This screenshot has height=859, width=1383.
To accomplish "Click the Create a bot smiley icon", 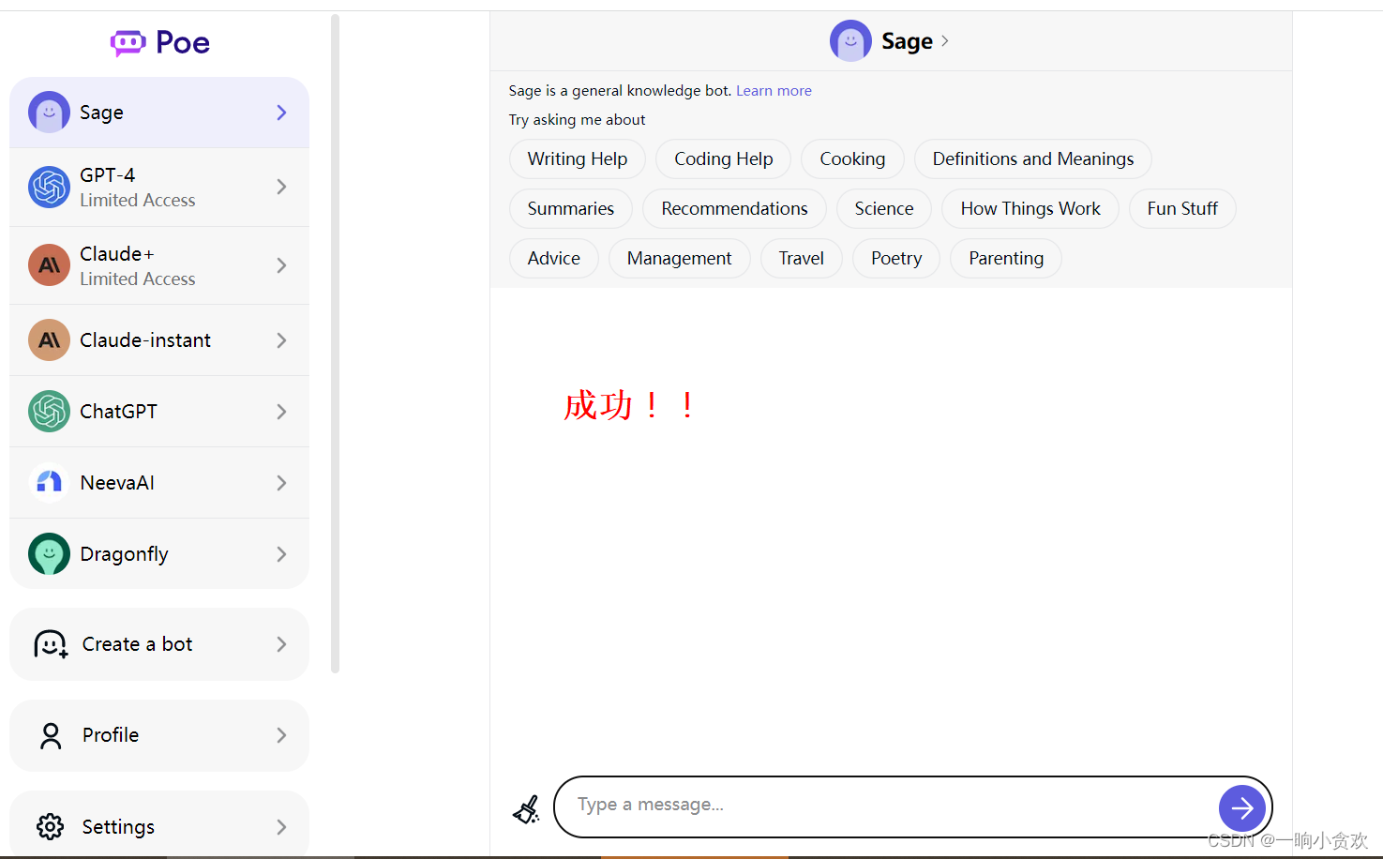I will (x=51, y=644).
